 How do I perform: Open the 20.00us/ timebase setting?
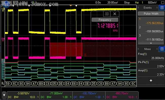pyautogui.click(x=113, y=3)
